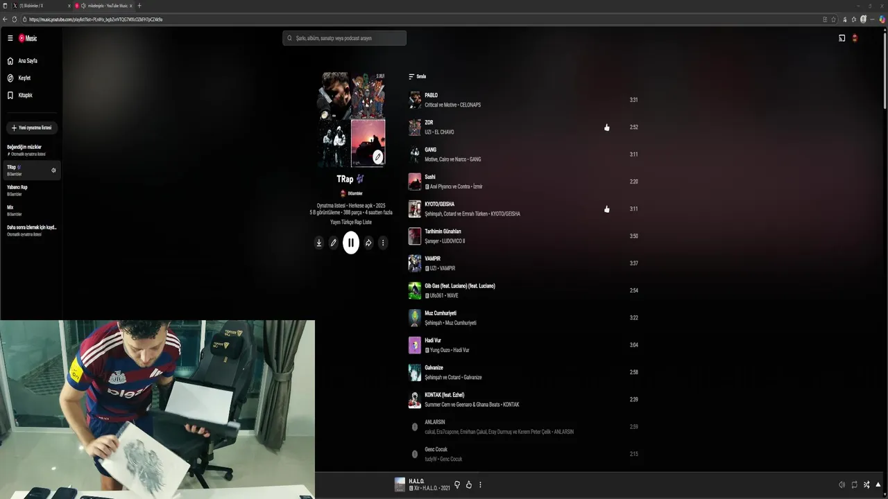Click the page vertical scrollbar

(x=885, y=69)
